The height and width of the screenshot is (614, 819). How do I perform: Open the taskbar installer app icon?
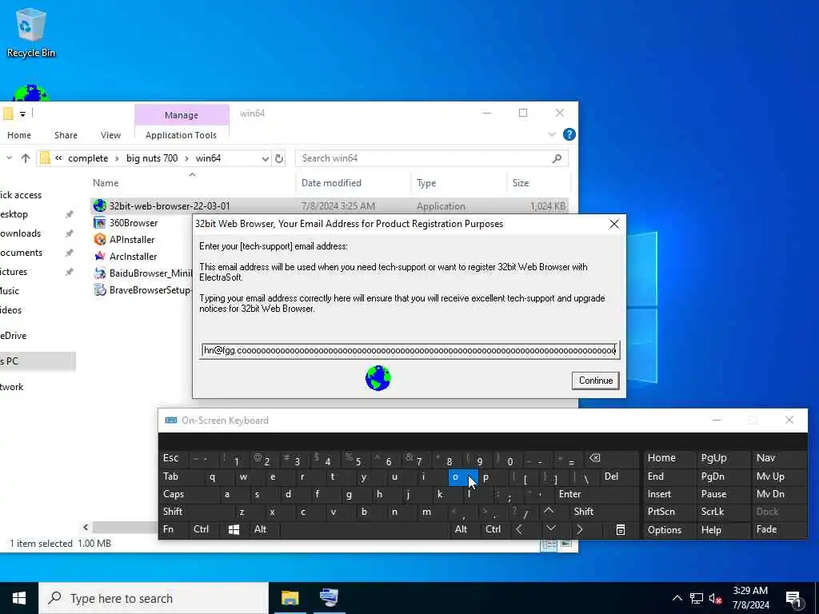329,598
